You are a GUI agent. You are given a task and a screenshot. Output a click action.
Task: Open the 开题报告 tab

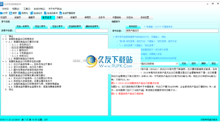(x=117, y=18)
